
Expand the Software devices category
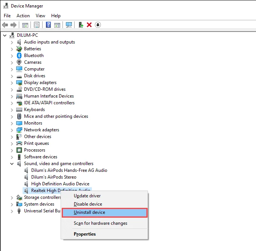12,157
